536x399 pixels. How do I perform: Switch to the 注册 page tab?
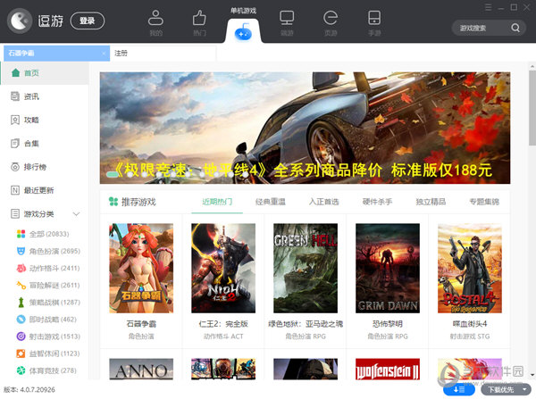163,54
